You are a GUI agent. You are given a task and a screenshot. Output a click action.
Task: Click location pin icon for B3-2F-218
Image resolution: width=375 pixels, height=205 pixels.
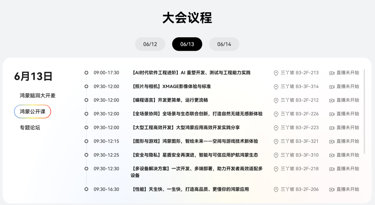[276, 169]
